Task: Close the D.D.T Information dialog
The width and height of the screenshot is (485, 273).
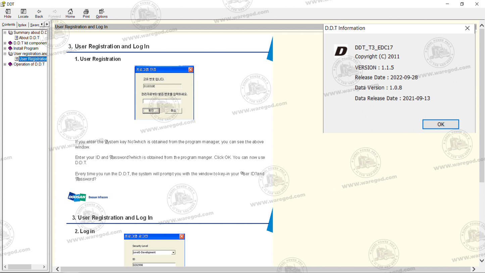Action: pyautogui.click(x=467, y=28)
